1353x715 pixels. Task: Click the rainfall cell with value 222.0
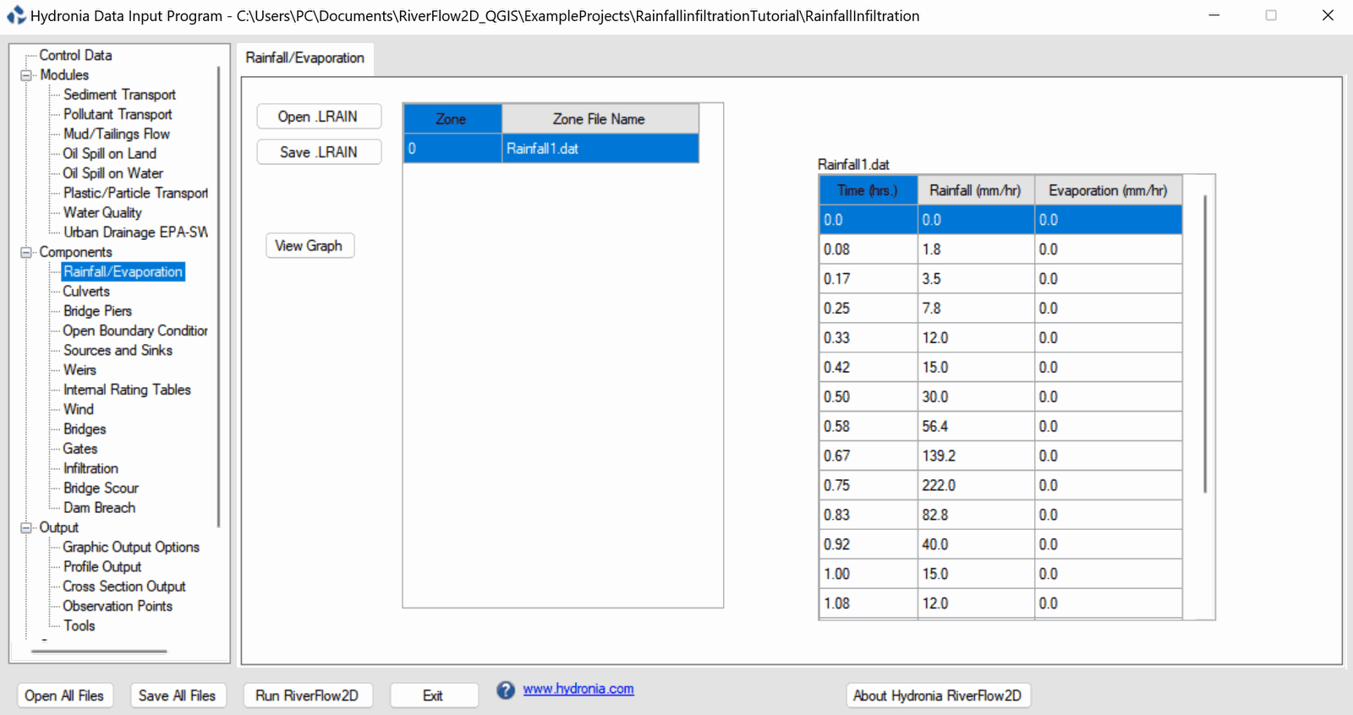pyautogui.click(x=975, y=486)
